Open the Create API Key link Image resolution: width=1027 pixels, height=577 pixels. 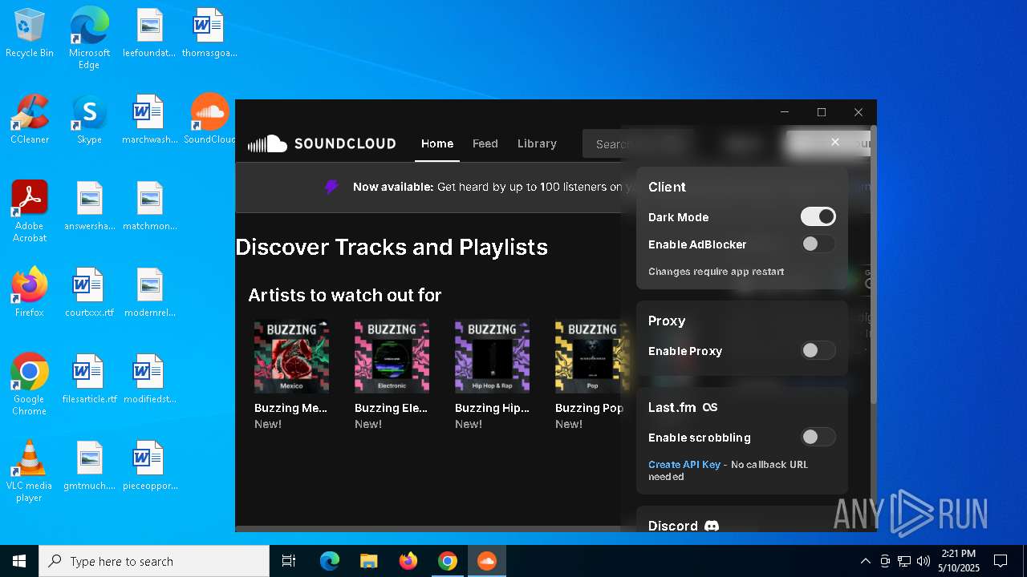[x=684, y=465]
